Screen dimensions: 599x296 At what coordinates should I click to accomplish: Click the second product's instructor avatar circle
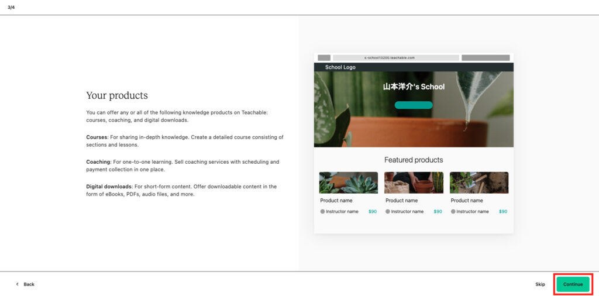(x=388, y=212)
